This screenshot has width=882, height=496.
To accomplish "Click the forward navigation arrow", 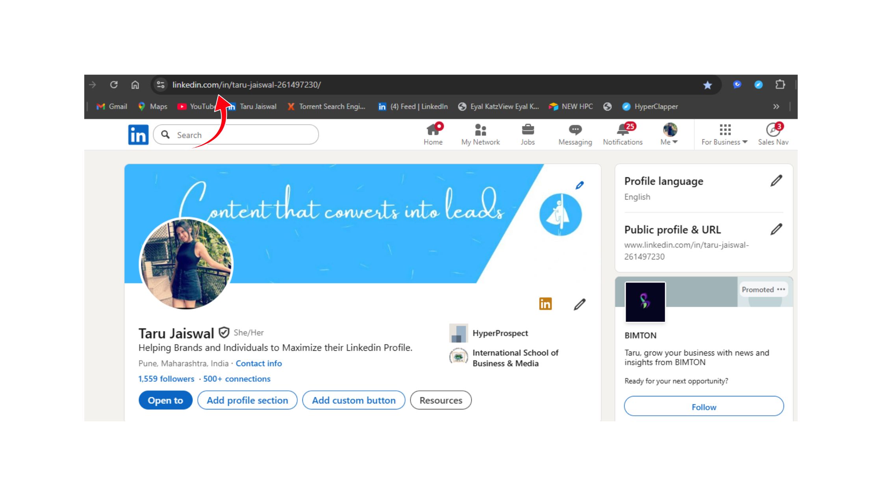I will point(93,85).
